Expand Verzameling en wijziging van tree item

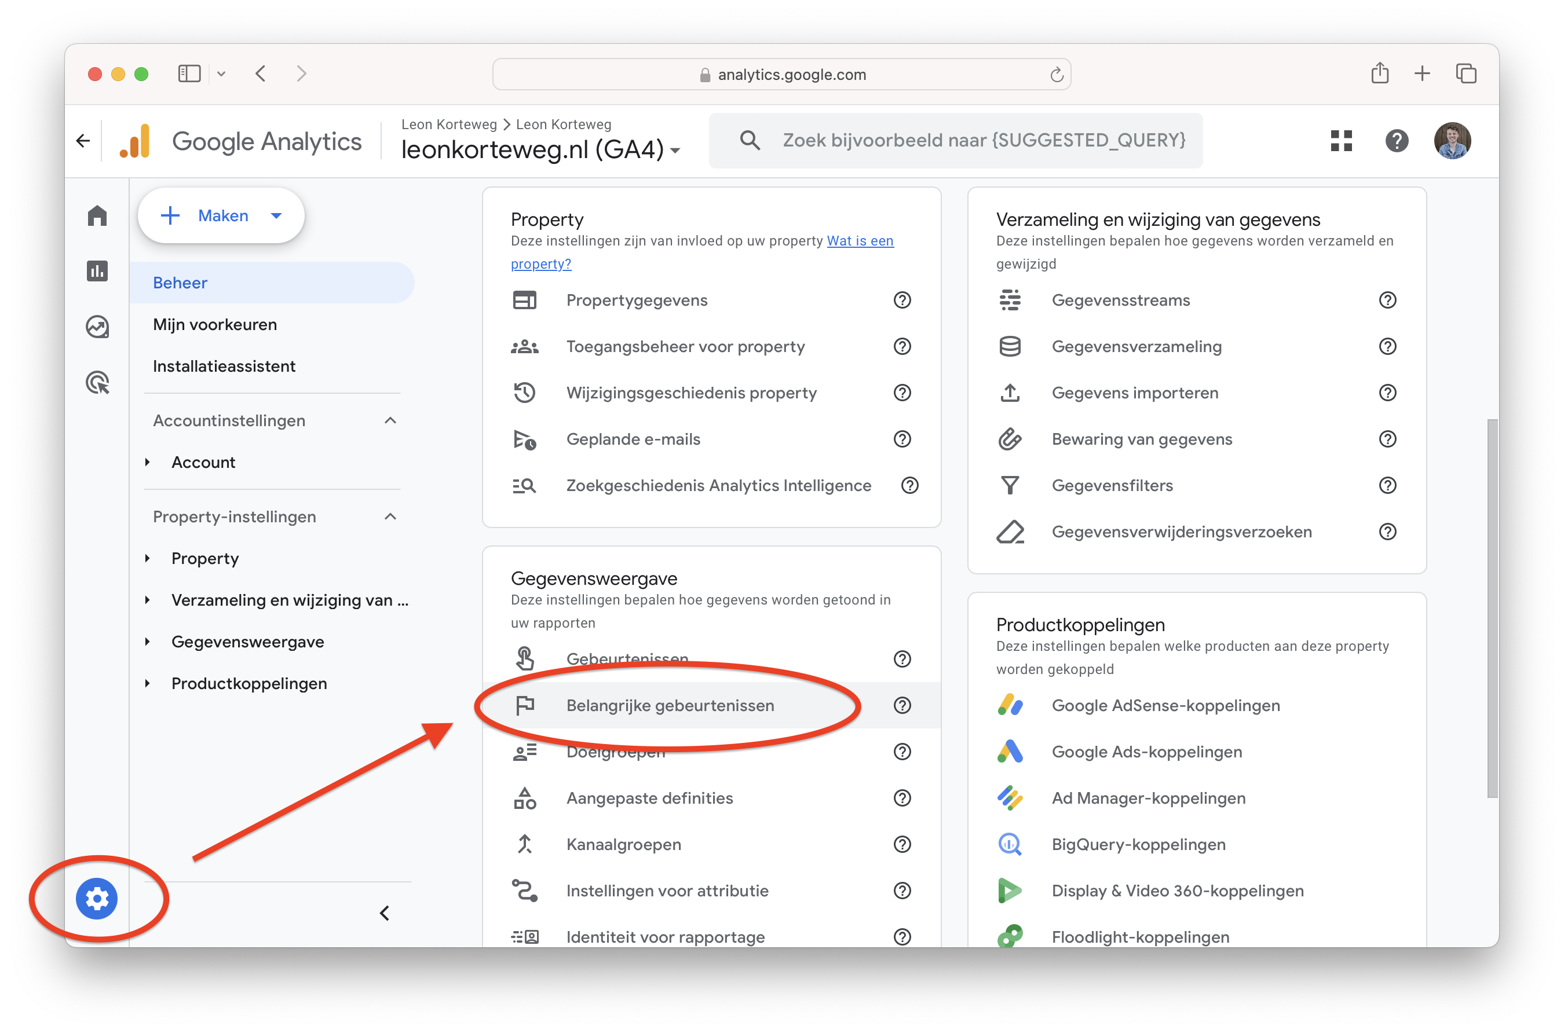(x=148, y=600)
